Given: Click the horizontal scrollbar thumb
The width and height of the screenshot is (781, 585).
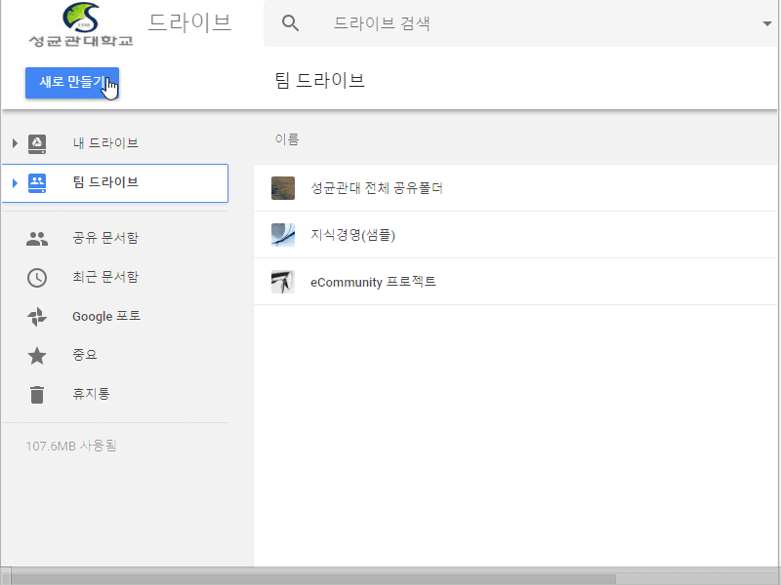Looking at the screenshot, I should coord(313,579).
